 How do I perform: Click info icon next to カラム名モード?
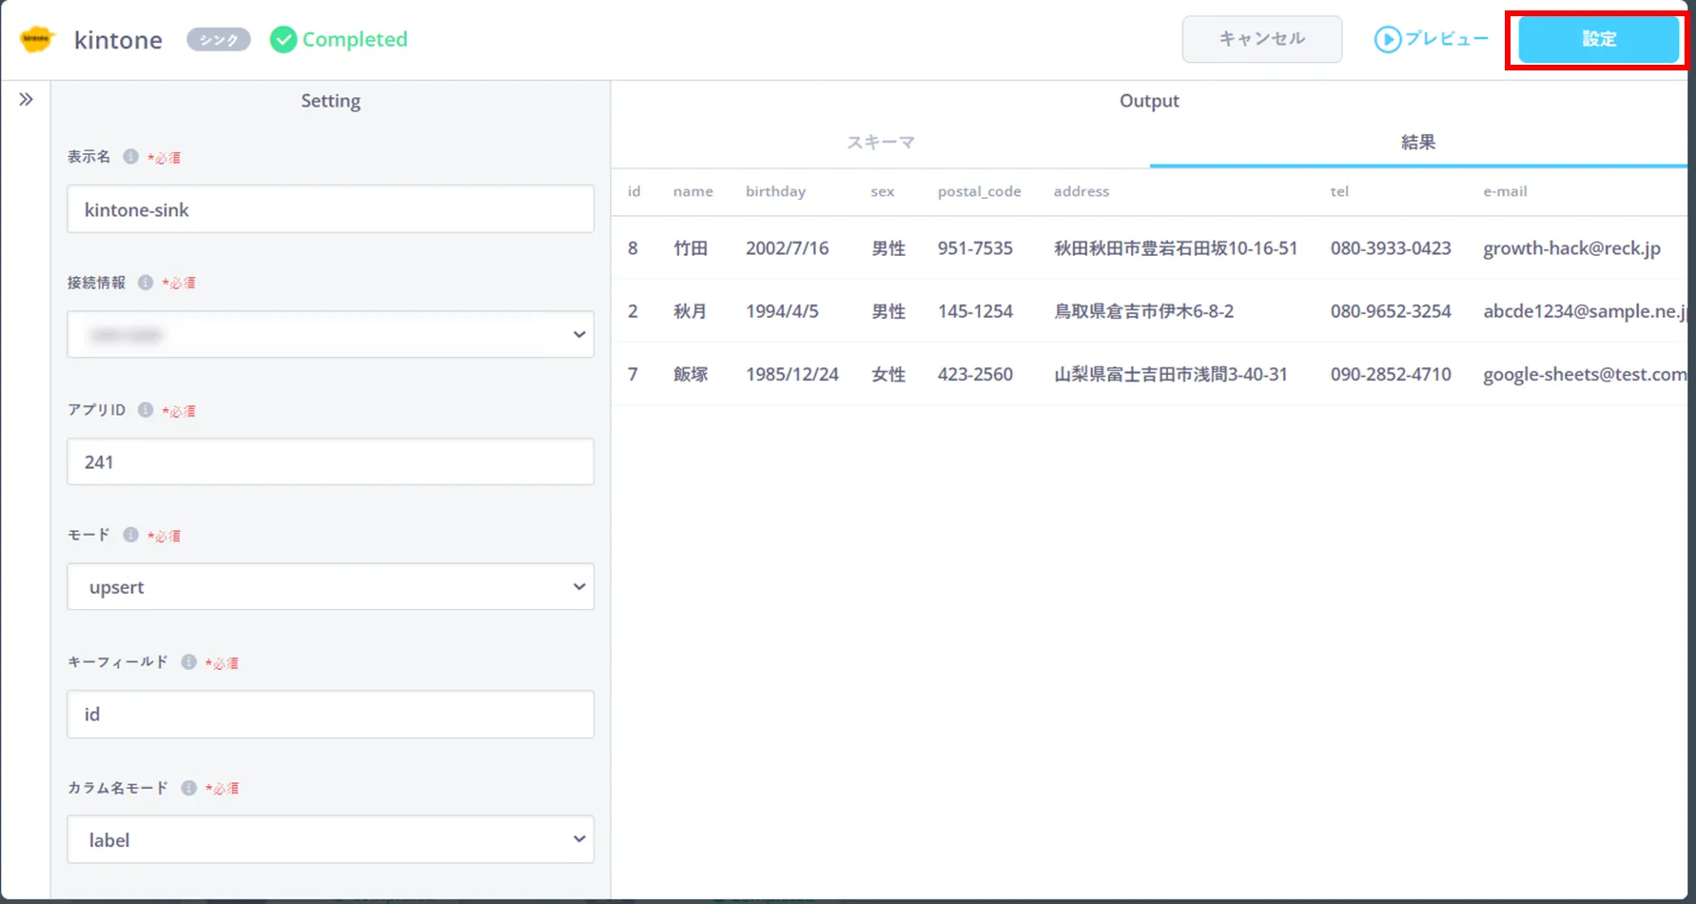point(188,788)
